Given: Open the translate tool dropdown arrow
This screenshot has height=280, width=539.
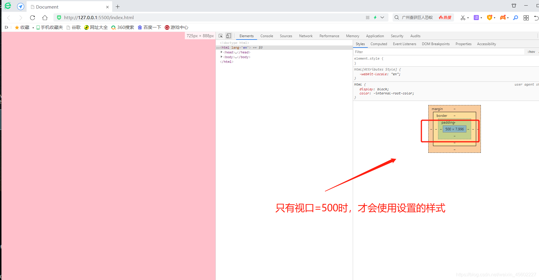Looking at the screenshot, I should [481, 18].
